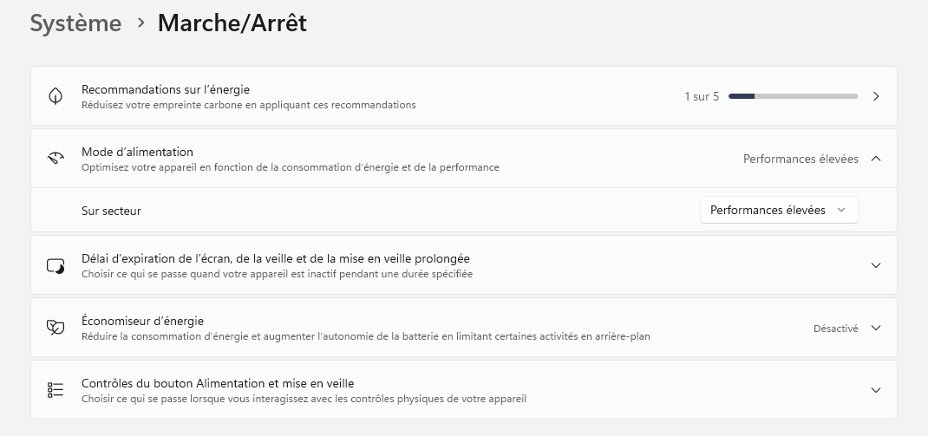The width and height of the screenshot is (928, 436).
Task: Expand the Économiseur d'énergie chevron
Action: click(876, 328)
